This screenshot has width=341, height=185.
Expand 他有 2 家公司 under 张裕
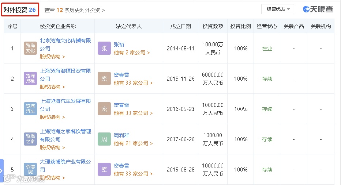click(x=132, y=53)
